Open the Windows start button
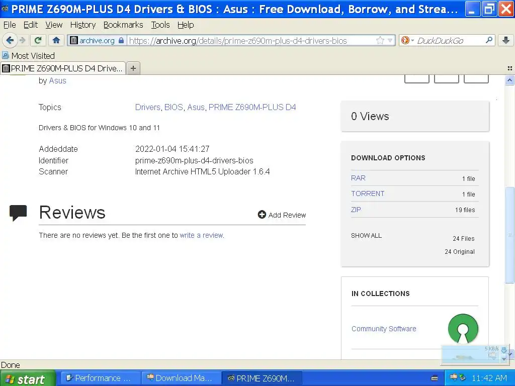 click(28, 378)
